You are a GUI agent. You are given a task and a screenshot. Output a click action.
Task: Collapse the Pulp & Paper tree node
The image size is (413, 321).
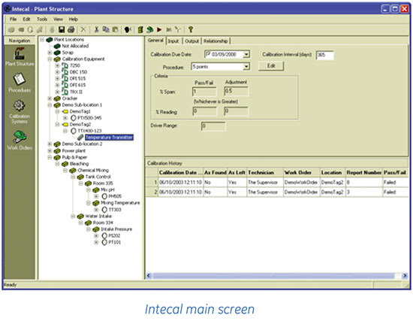50,157
